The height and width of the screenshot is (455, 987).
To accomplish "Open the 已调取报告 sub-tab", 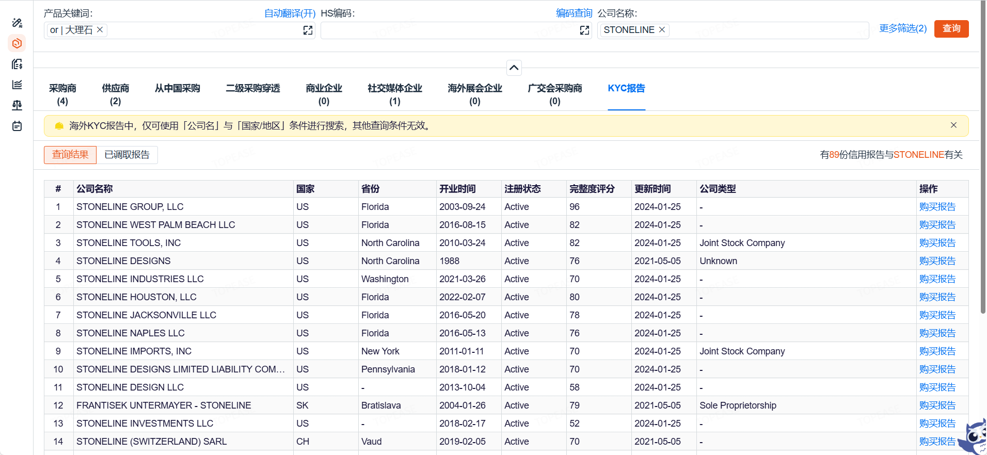I will click(127, 155).
